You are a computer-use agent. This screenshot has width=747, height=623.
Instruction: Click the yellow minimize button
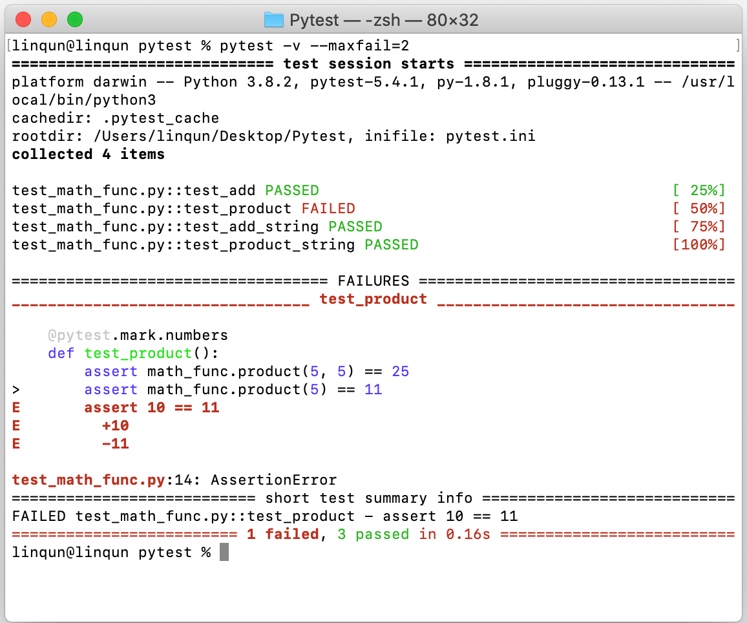(x=49, y=19)
